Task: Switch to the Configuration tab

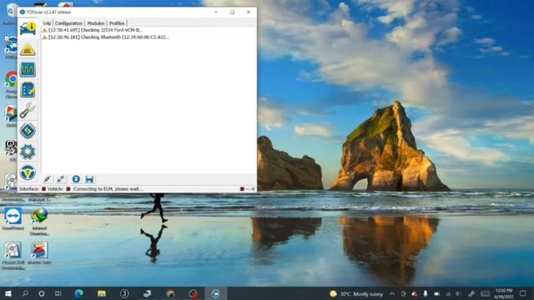Action: 68,23
